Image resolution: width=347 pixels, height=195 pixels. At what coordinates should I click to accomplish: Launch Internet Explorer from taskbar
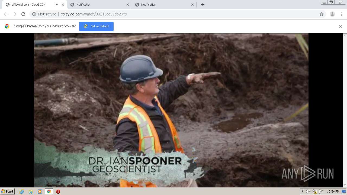point(22,191)
